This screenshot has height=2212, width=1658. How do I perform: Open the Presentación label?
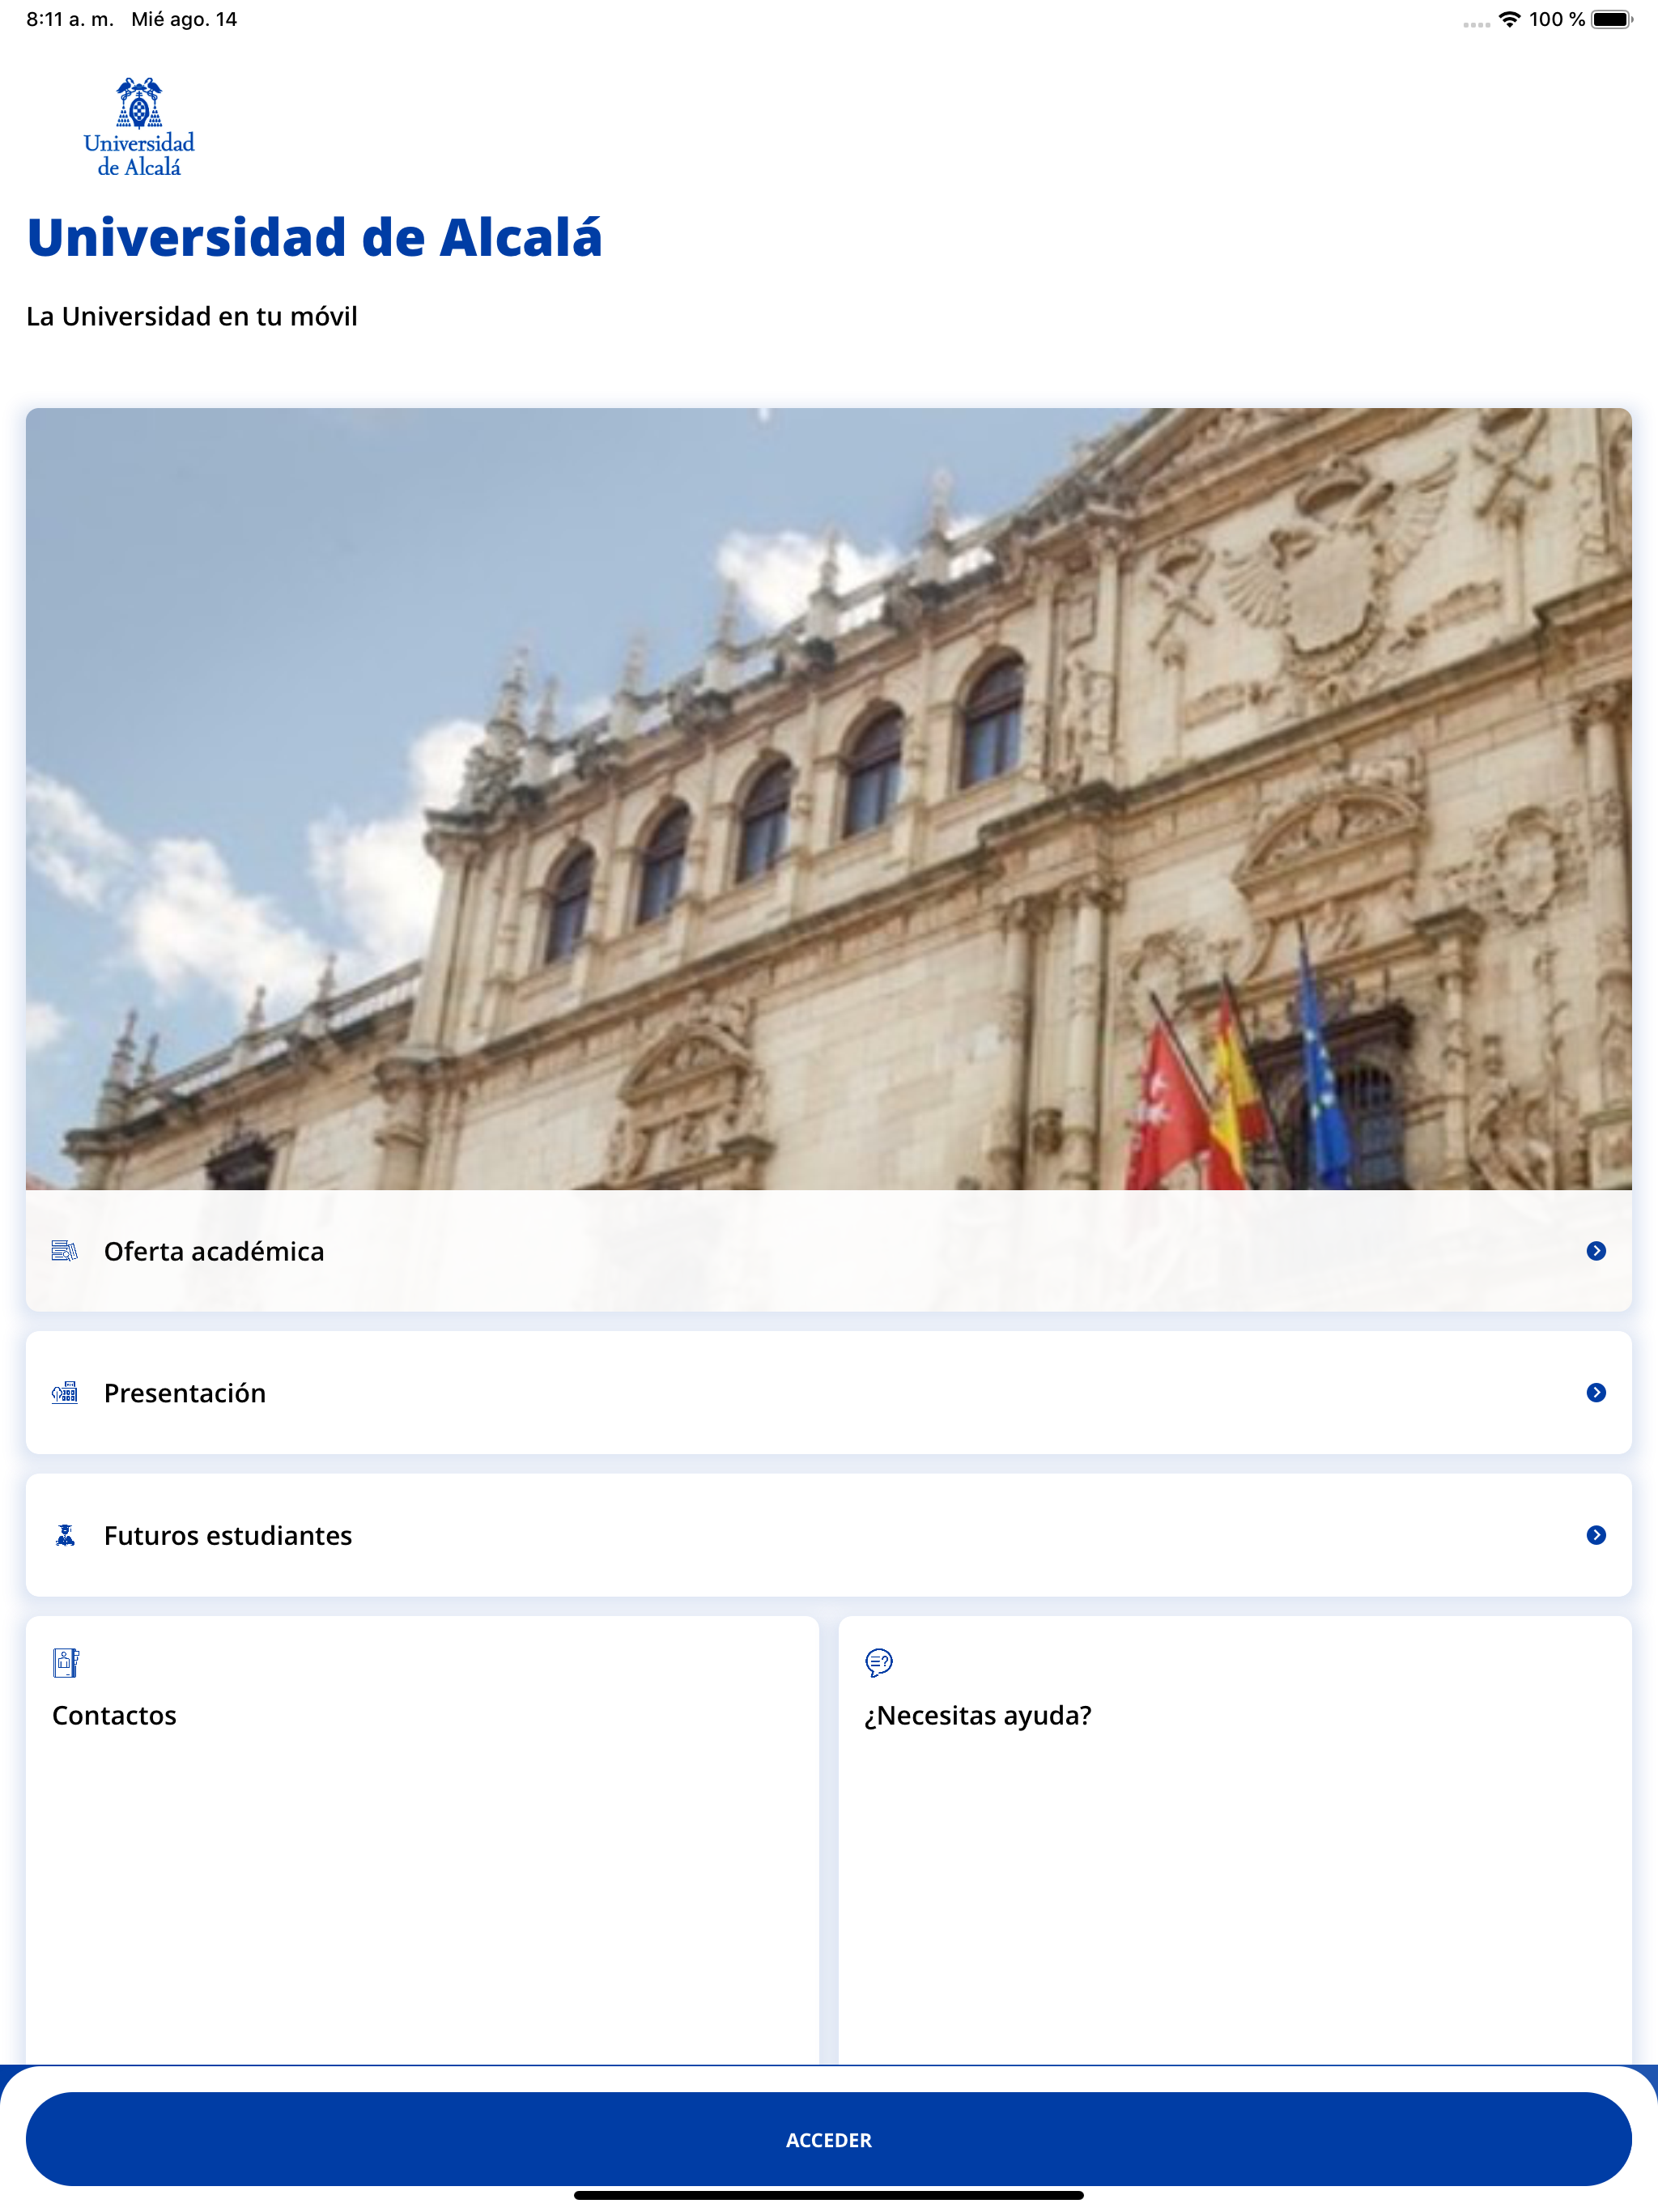[185, 1393]
